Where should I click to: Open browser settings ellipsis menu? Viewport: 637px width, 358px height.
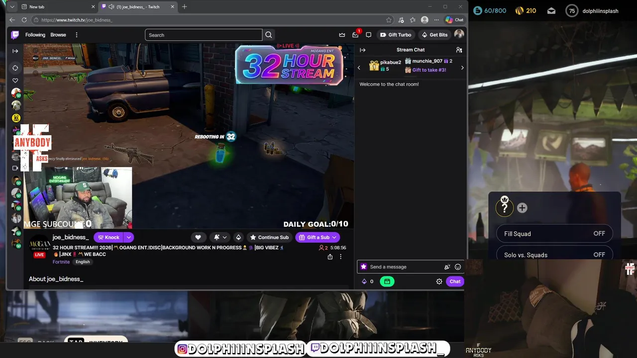point(436,20)
